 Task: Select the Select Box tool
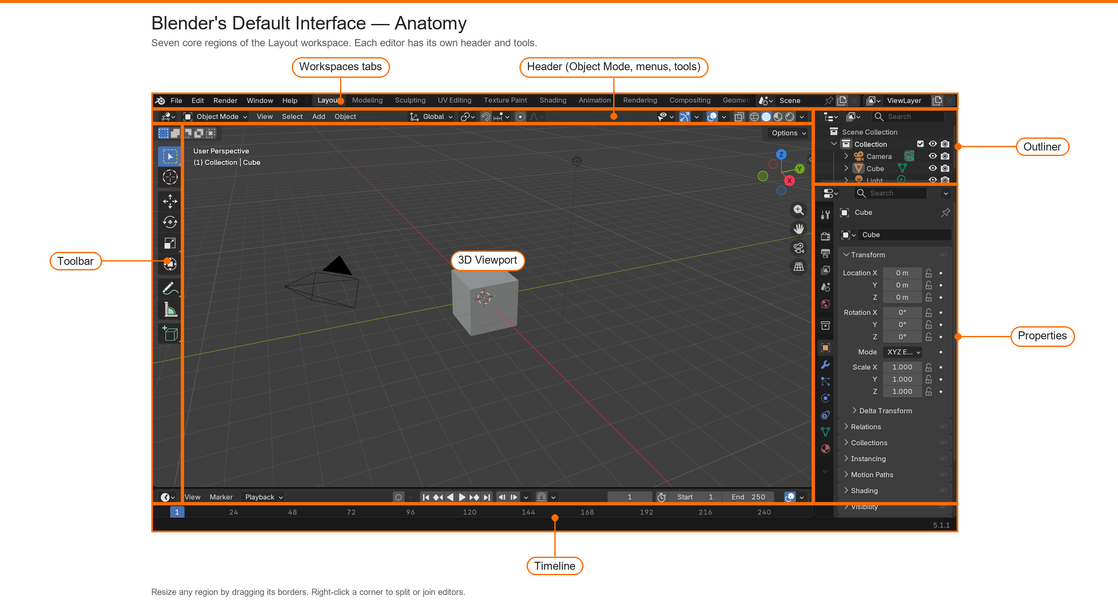pos(170,156)
